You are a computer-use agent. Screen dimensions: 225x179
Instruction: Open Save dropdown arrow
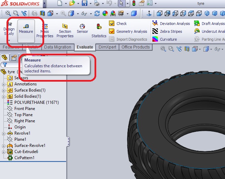90,3
